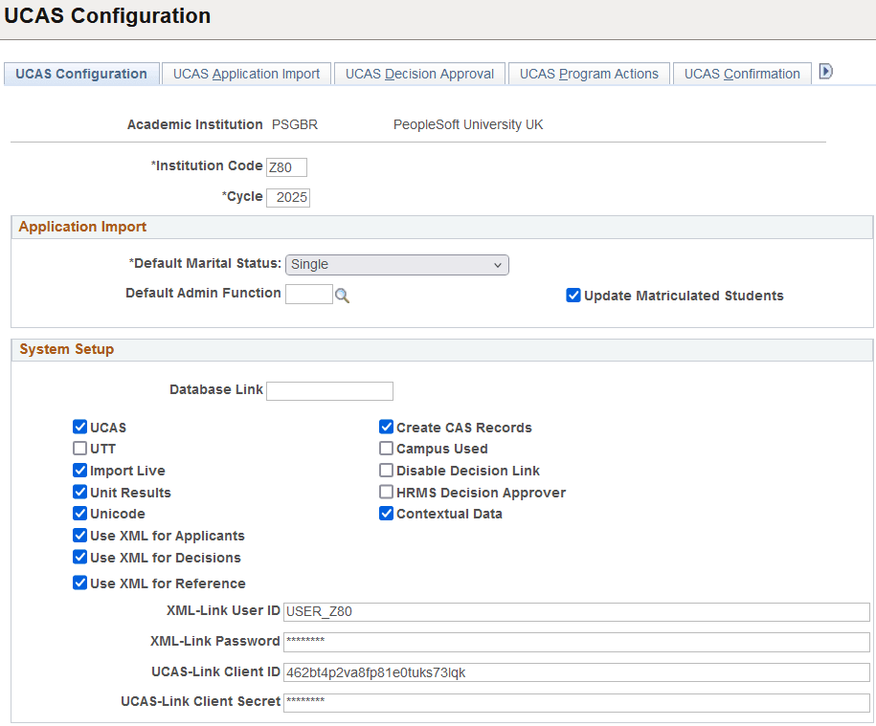Image resolution: width=876 pixels, height=726 pixels.
Task: Open the UCAS Decision Approval tab
Action: point(419,73)
